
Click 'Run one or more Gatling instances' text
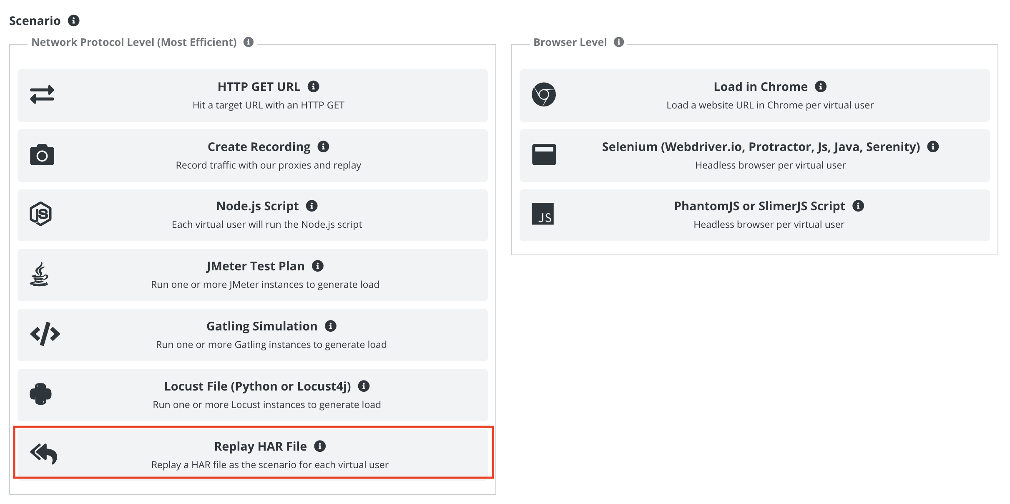(271, 345)
